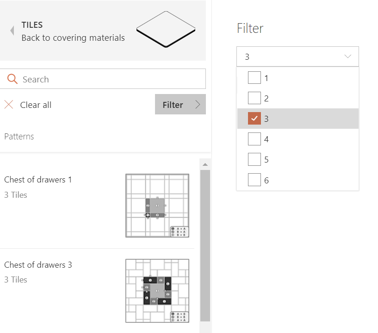Click the chevron on the Filter button
The image size is (378, 333).
point(198,105)
